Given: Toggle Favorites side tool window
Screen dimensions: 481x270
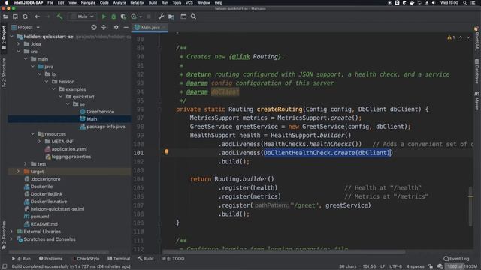Looking at the screenshot, I should click(4, 235).
